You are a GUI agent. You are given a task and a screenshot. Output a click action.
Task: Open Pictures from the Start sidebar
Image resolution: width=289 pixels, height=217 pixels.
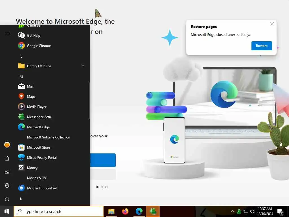tap(7, 172)
